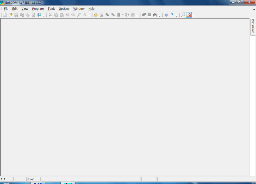Image resolution: width=256 pixels, height=184 pixels.
Task: Print using the printer toolbar icon
Action: (28, 15)
